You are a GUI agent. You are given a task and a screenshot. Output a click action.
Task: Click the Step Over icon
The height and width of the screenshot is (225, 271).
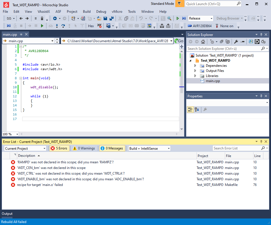click(x=63, y=26)
